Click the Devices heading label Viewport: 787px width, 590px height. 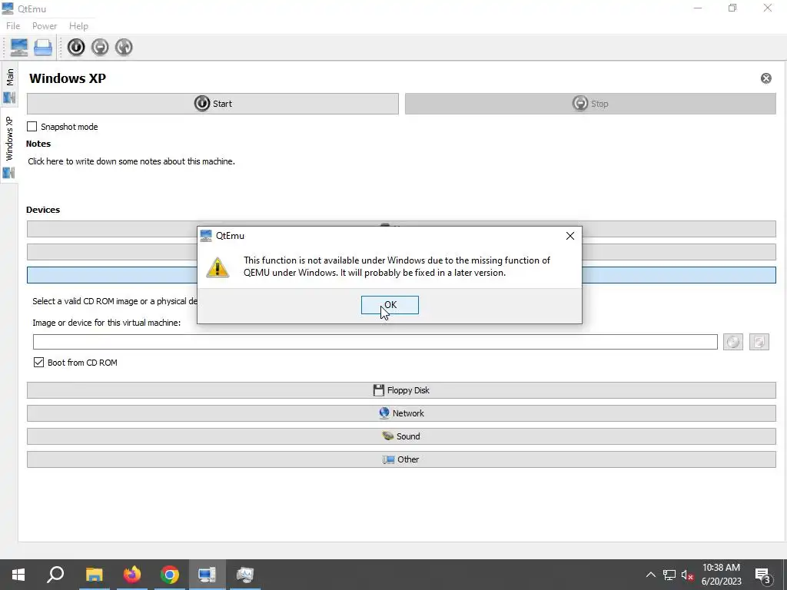43,210
